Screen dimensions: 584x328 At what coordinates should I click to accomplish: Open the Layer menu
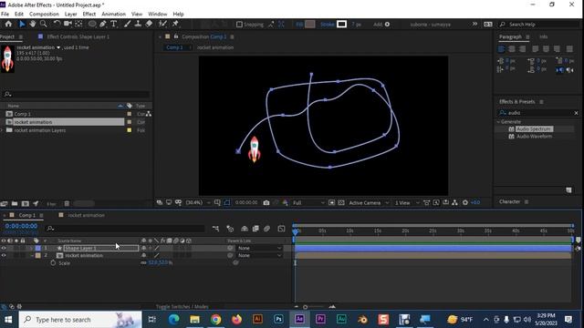pyautogui.click(x=71, y=15)
